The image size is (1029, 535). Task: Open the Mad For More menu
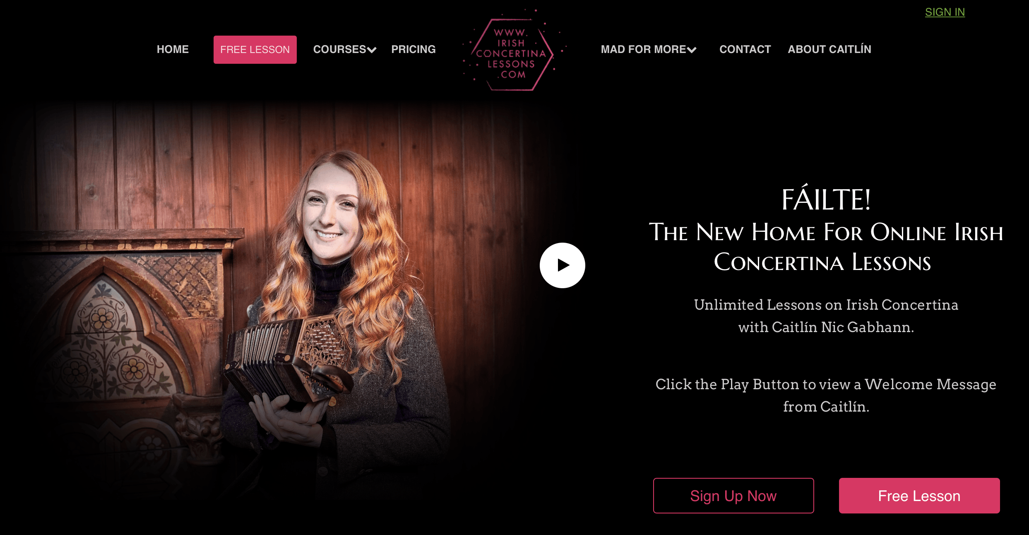pyautogui.click(x=644, y=49)
